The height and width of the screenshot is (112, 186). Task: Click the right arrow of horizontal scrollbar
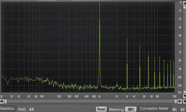[180, 101]
